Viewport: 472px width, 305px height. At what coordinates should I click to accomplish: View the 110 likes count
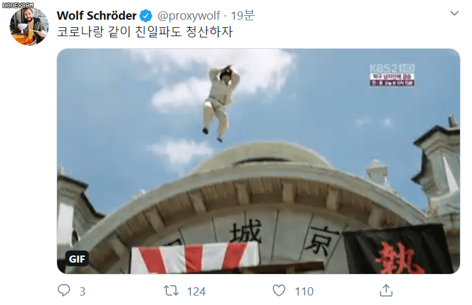pyautogui.click(x=304, y=292)
